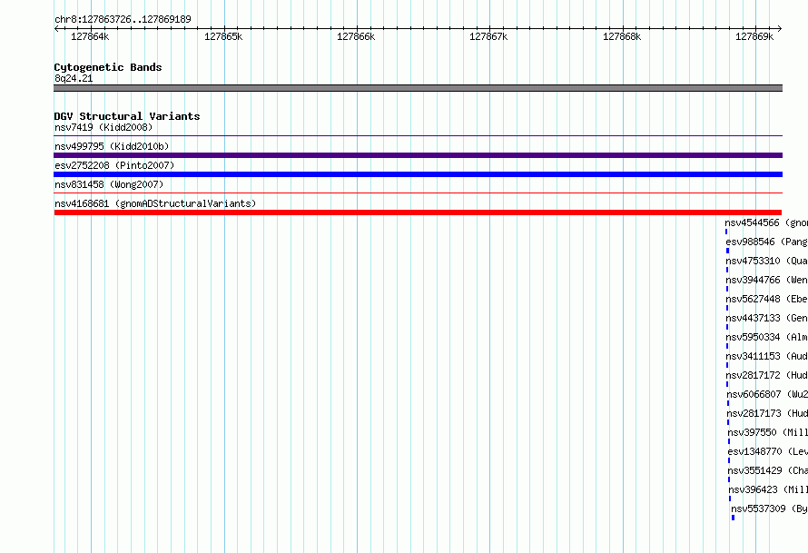This screenshot has width=808, height=553.
Task: Open variant nsv3551429 label
Action: tap(768, 470)
